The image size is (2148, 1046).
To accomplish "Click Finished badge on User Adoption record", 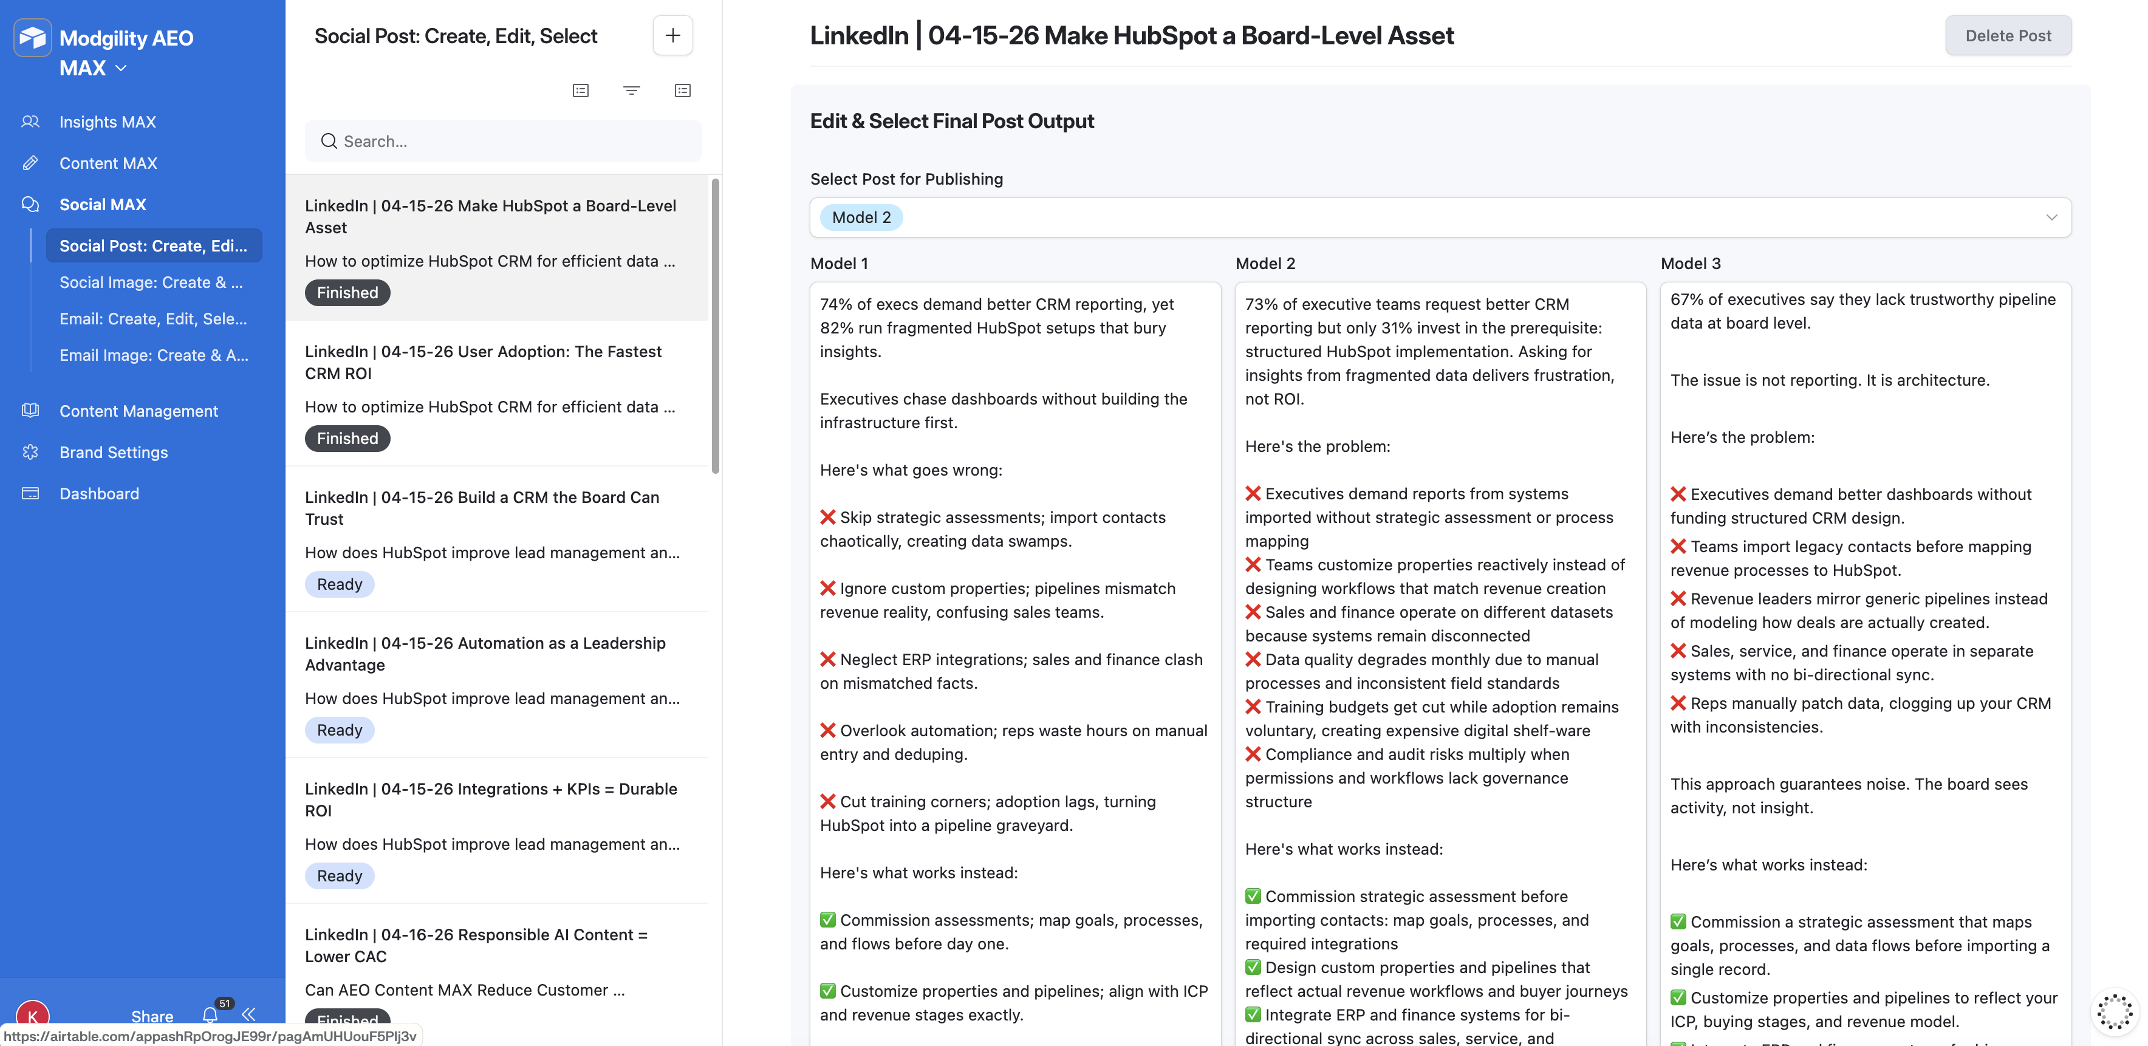I will pos(347,439).
